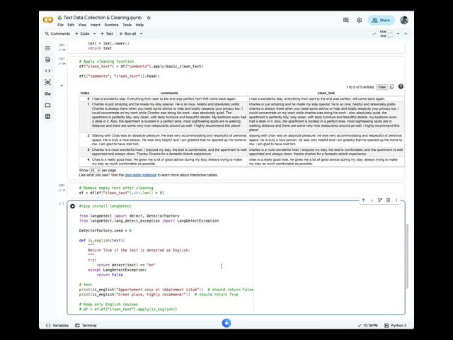Open the Edit menu

pyautogui.click(x=71, y=25)
